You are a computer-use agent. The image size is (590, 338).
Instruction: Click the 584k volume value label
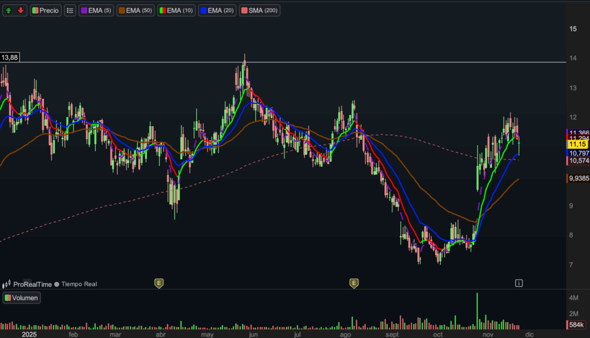coord(578,326)
